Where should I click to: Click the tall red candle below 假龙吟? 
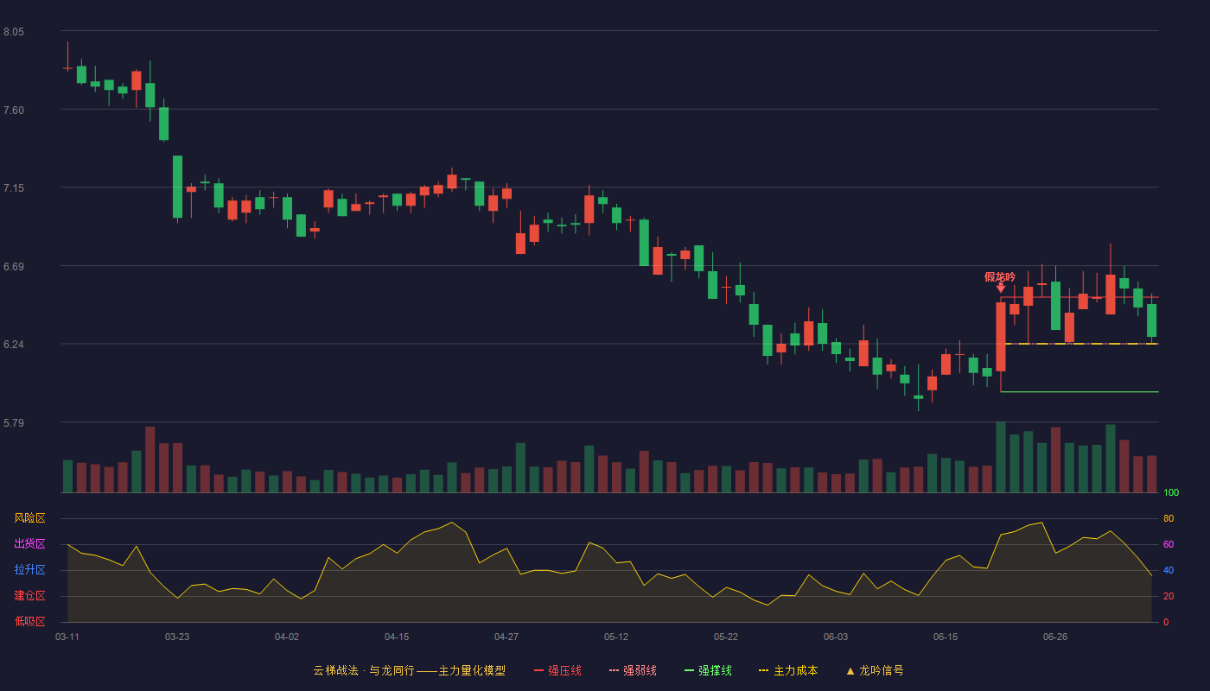[1001, 337]
